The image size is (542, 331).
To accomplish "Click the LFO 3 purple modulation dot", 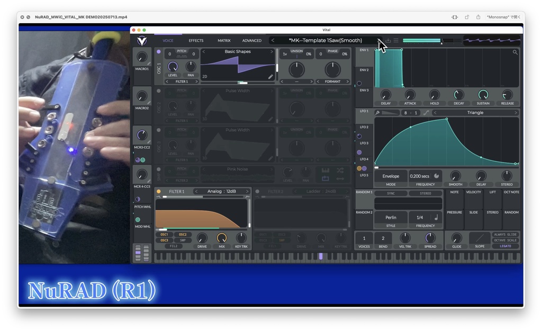I will point(359,152).
